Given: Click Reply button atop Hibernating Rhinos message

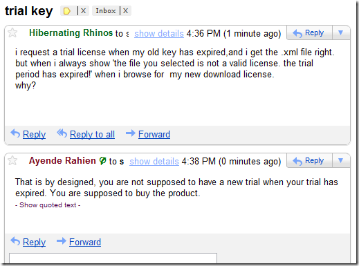Looking at the screenshot, I should pyautogui.click(x=309, y=33).
